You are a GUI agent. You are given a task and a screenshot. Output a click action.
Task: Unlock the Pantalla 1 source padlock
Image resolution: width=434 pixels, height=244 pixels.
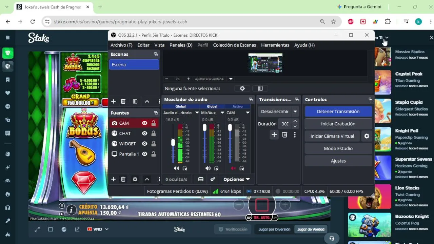[154, 154]
